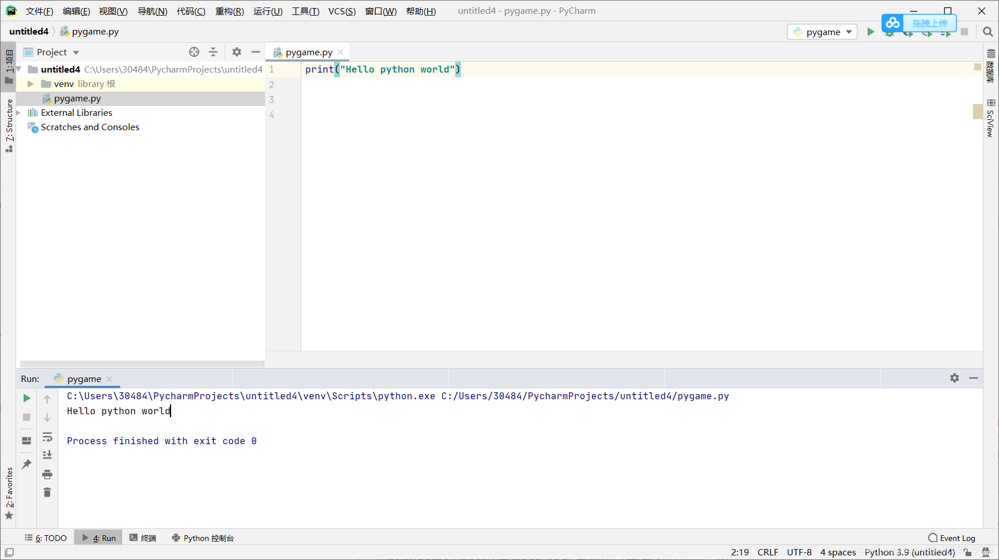The height and width of the screenshot is (560, 999).
Task: Expand the venv folder
Action: pyautogui.click(x=31, y=84)
